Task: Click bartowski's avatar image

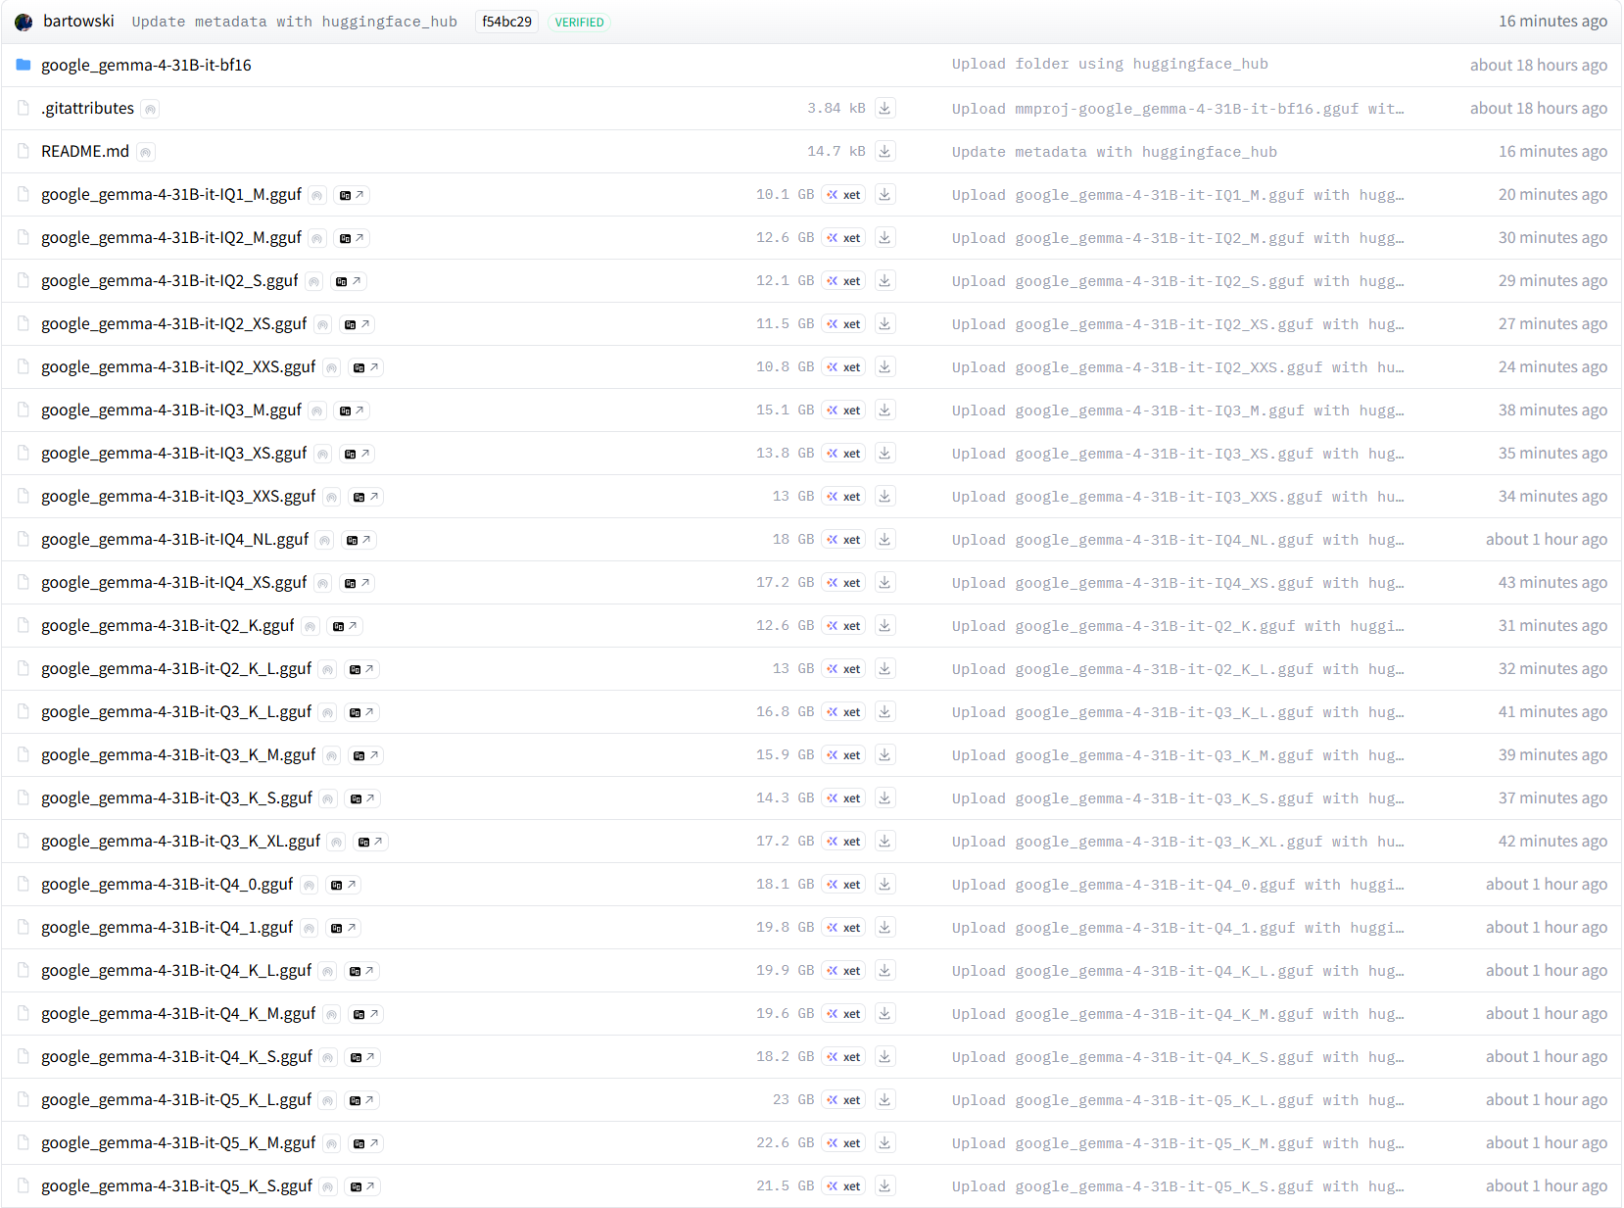Action: pos(24,22)
